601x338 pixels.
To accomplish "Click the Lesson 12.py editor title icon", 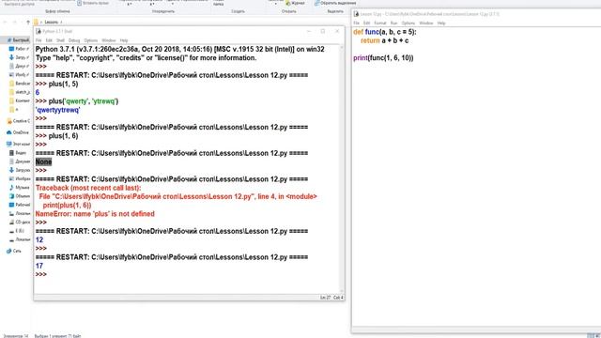I will pyautogui.click(x=356, y=14).
